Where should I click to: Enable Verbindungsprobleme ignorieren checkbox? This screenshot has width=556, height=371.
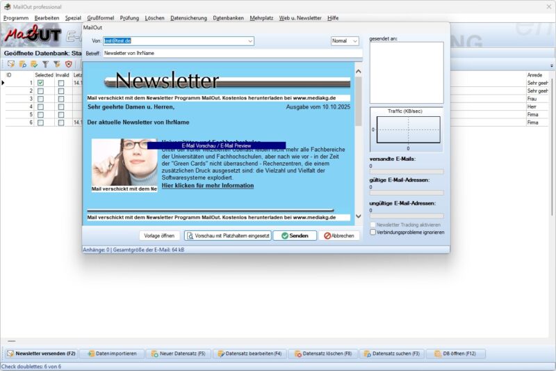pyautogui.click(x=373, y=232)
